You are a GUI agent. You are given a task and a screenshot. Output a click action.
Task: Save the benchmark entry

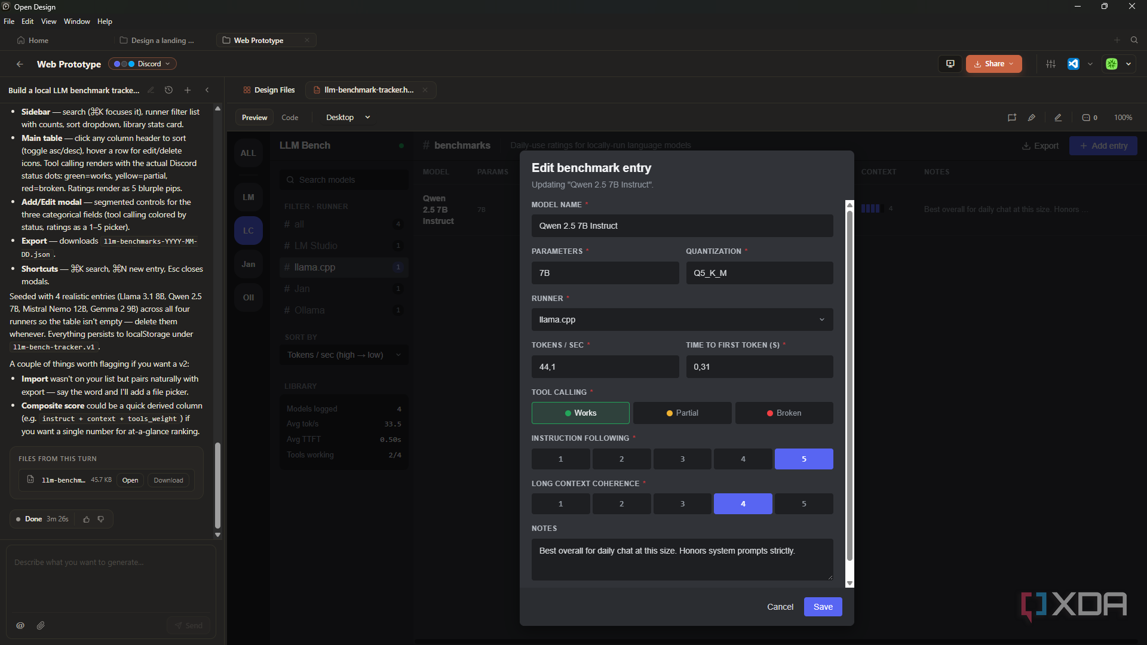(x=823, y=607)
